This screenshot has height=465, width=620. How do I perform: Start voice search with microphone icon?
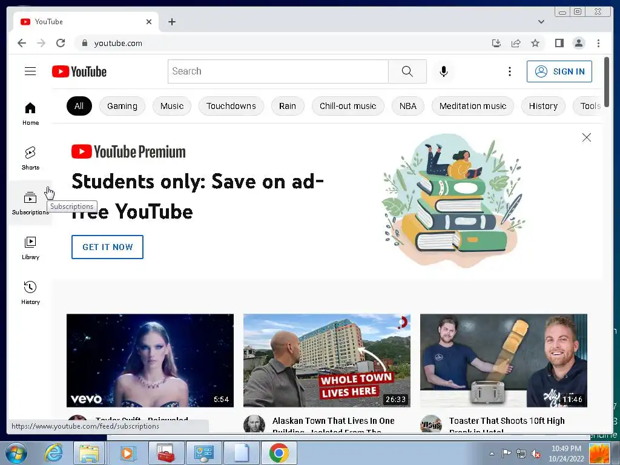point(444,71)
